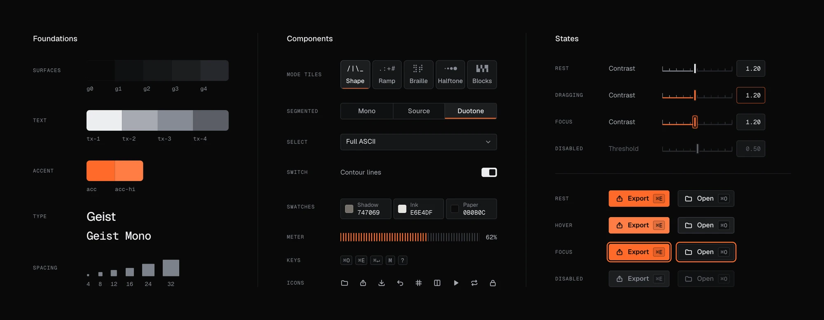Click the 1.20 value field in the Rest row
The height and width of the screenshot is (320, 824).
click(751, 69)
